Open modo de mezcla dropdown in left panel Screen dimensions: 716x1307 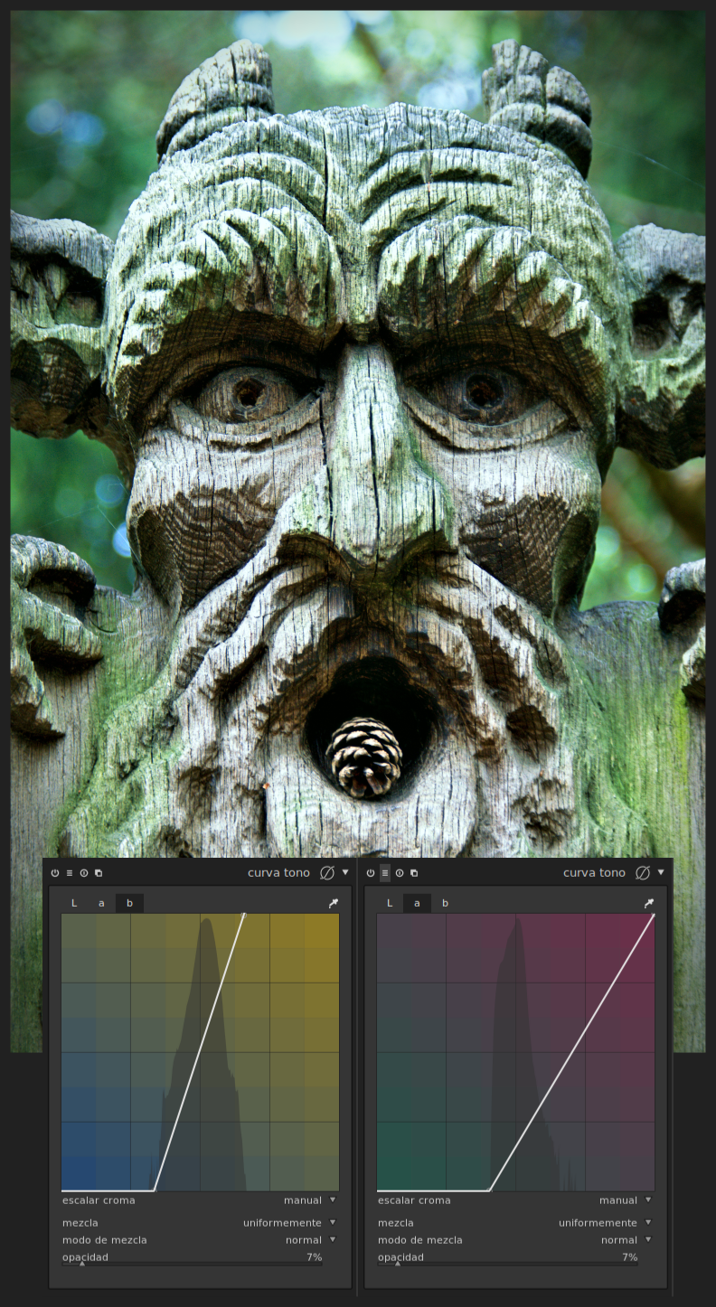(199, 1240)
